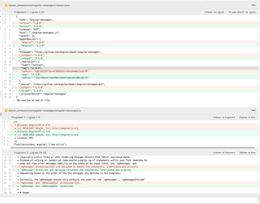This screenshot has height=204, width=260.
Task: Click the line starting (typically within forms
Action: (x=135, y=157)
